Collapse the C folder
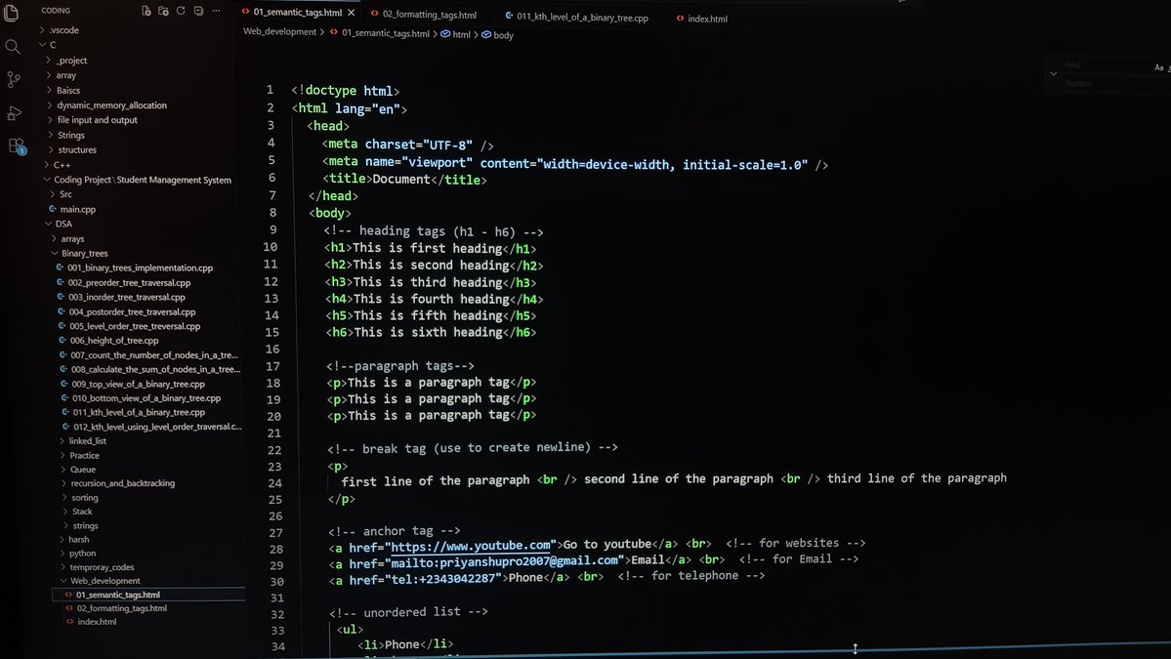Screen dimensions: 1171x659 (x=48, y=45)
